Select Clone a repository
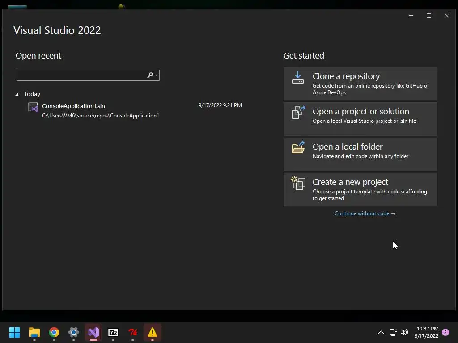Viewport: 458px width, 343px height. coord(360,84)
